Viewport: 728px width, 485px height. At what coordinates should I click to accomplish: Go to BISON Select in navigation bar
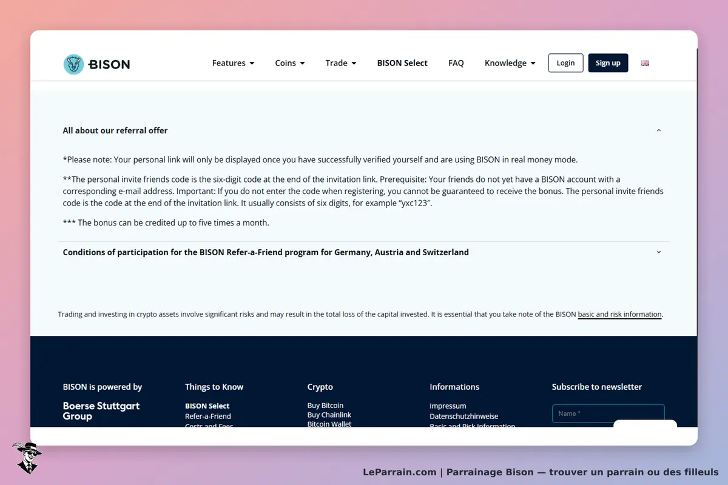(x=402, y=63)
